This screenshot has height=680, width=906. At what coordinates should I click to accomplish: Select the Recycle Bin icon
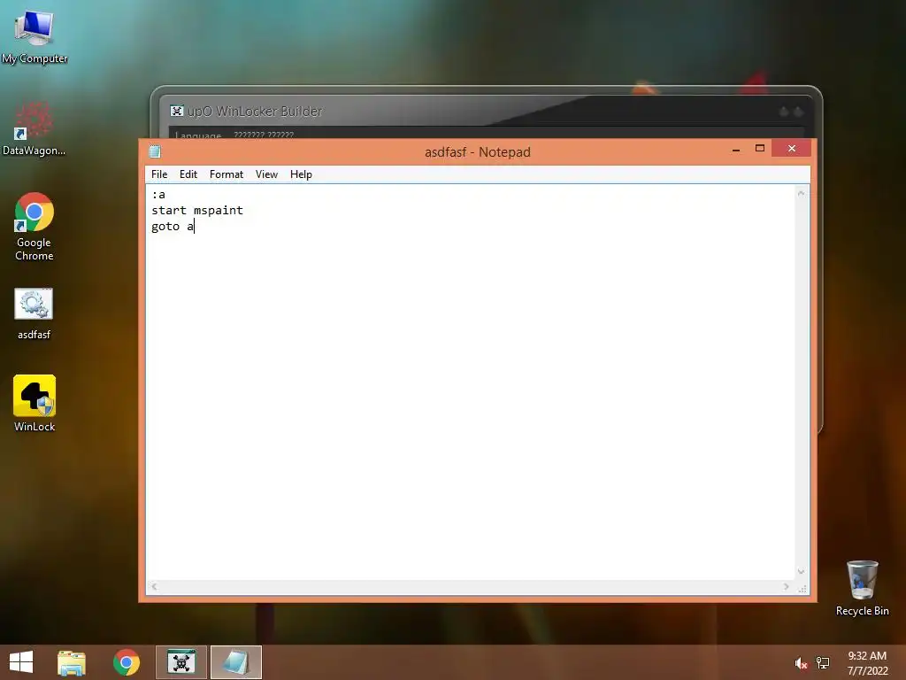coord(862,588)
